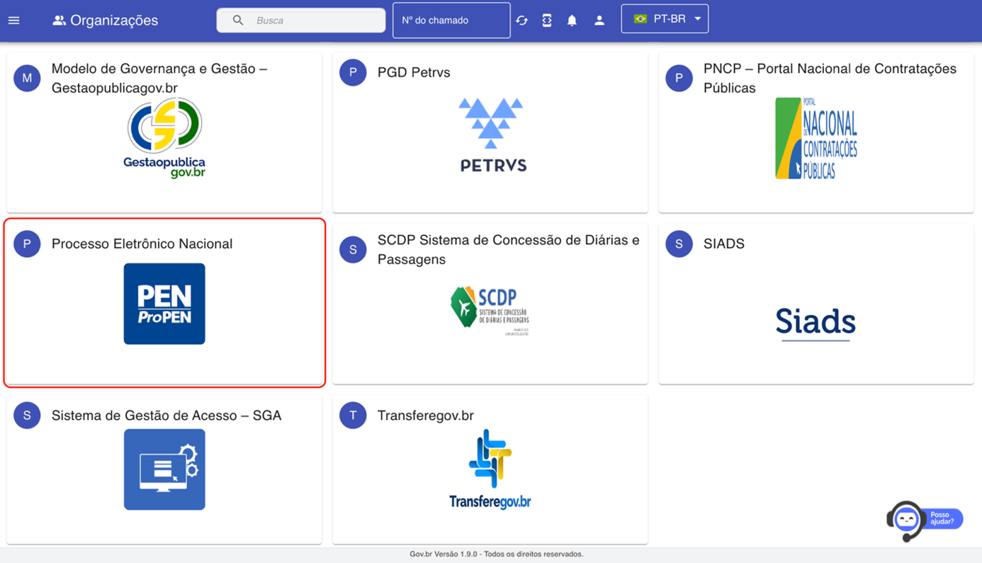Click the Gestaopublica gov.br logo
Viewport: 982px width, 563px height.
[x=164, y=138]
